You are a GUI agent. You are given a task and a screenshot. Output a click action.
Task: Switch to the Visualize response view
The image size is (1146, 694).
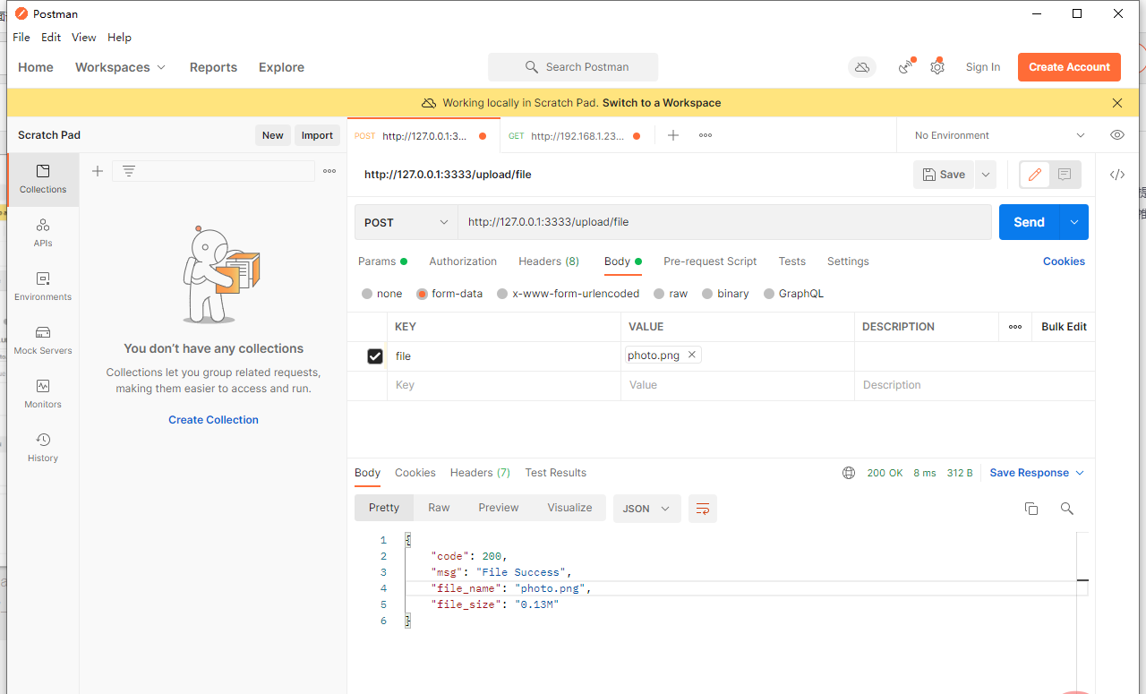click(x=569, y=508)
